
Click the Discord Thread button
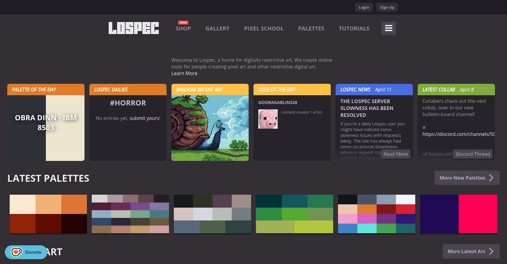(x=473, y=154)
